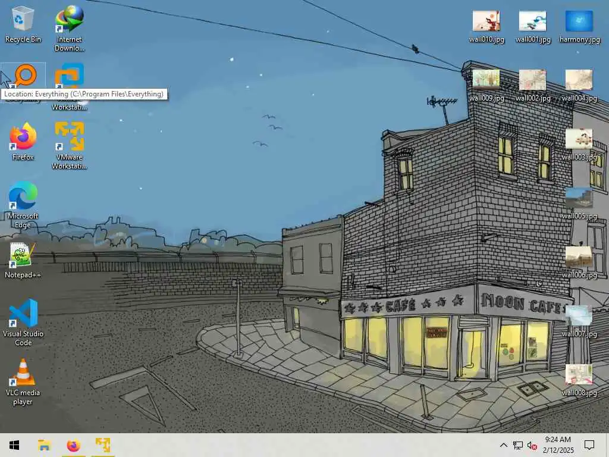Select the Firefox desktop shortcut
The image size is (609, 457).
pos(23,142)
